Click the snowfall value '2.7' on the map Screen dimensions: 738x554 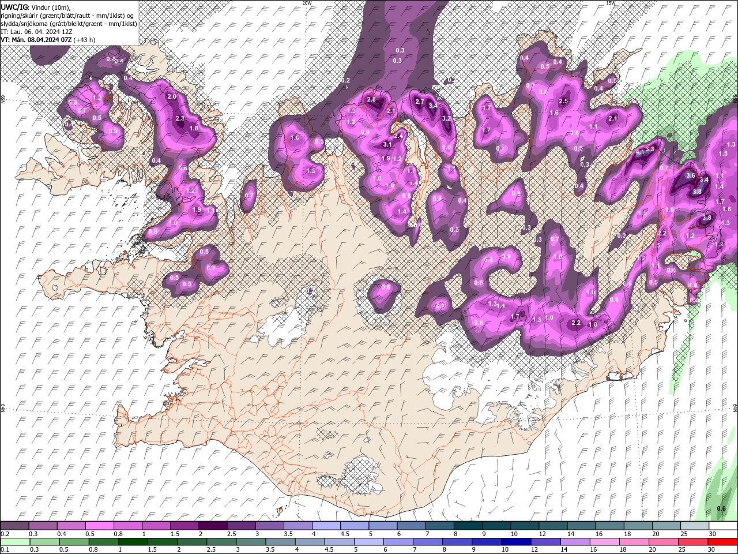(420, 102)
